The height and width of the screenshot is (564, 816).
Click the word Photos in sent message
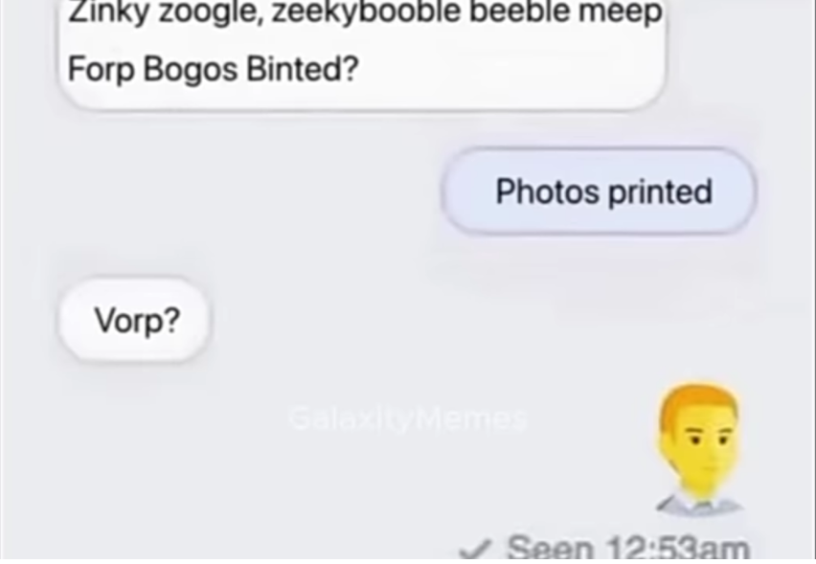click(x=548, y=192)
